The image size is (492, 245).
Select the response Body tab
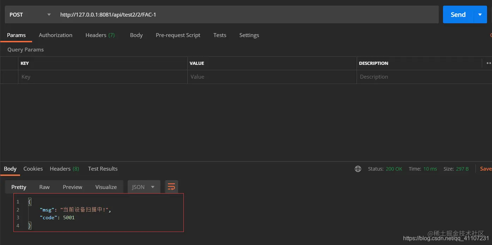coord(10,169)
